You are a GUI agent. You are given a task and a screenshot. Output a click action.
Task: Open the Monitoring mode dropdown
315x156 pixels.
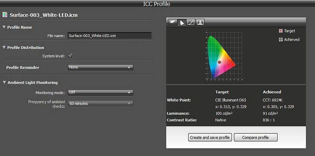pyautogui.click(x=100, y=93)
